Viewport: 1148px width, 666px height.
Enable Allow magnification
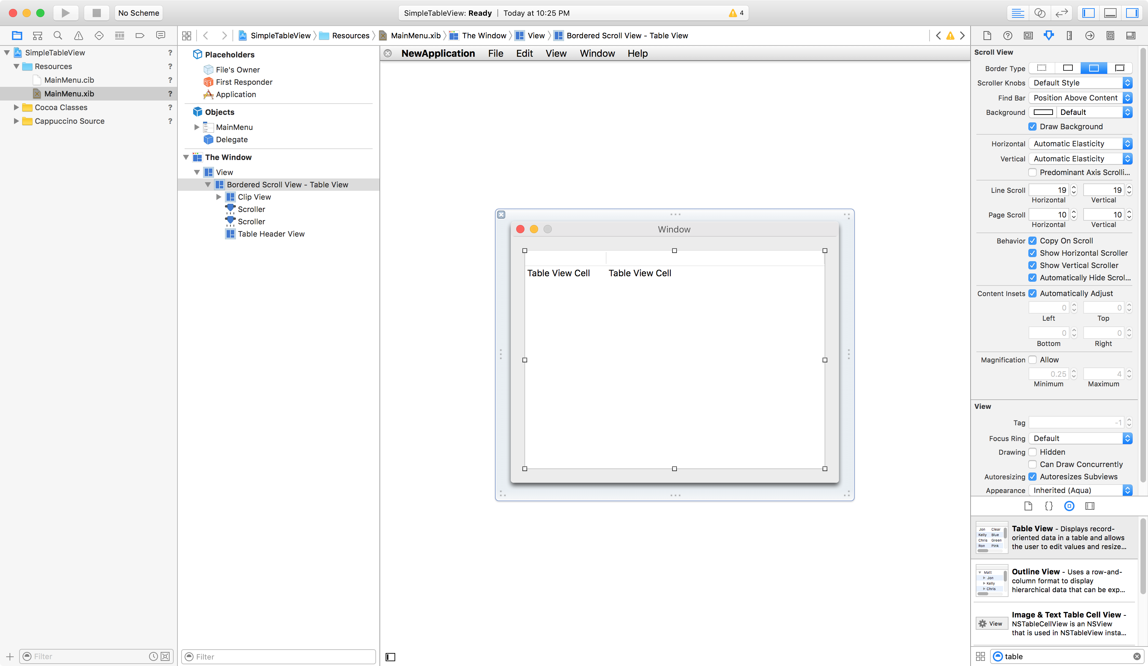(1033, 360)
